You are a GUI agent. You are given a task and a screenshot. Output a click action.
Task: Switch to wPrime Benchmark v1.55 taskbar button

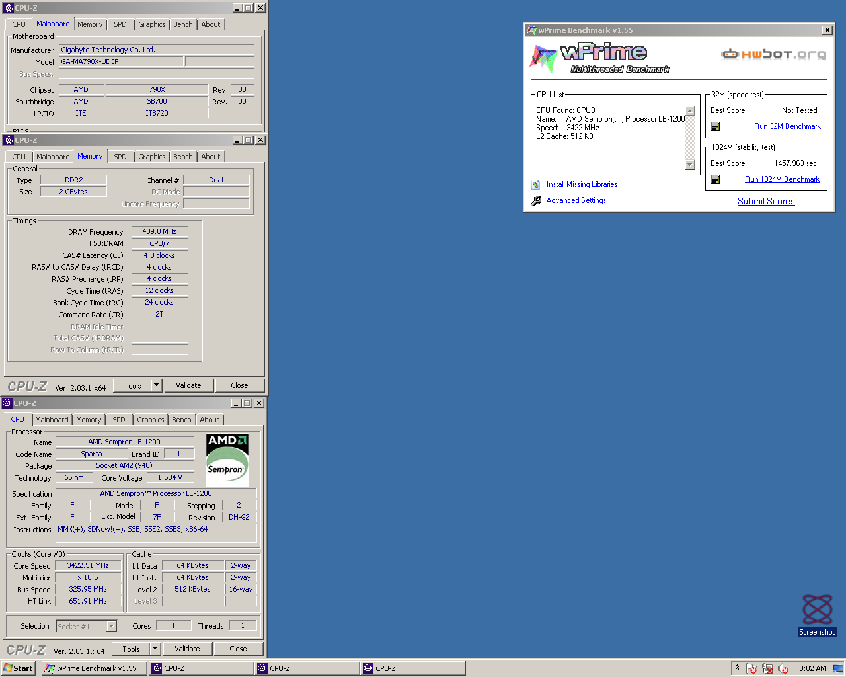[94, 668]
